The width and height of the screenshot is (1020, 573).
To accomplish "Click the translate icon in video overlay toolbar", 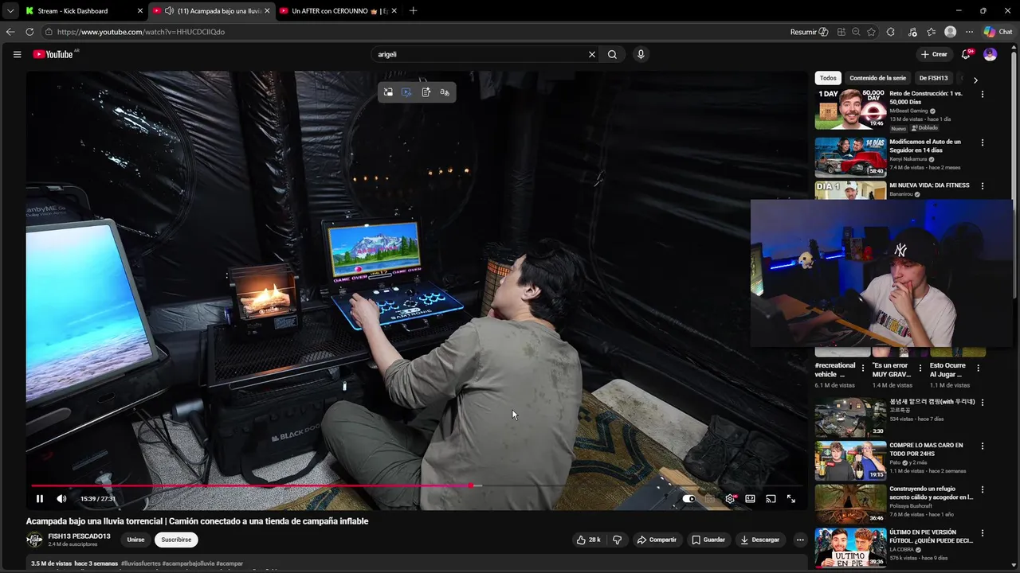I will [x=445, y=92].
